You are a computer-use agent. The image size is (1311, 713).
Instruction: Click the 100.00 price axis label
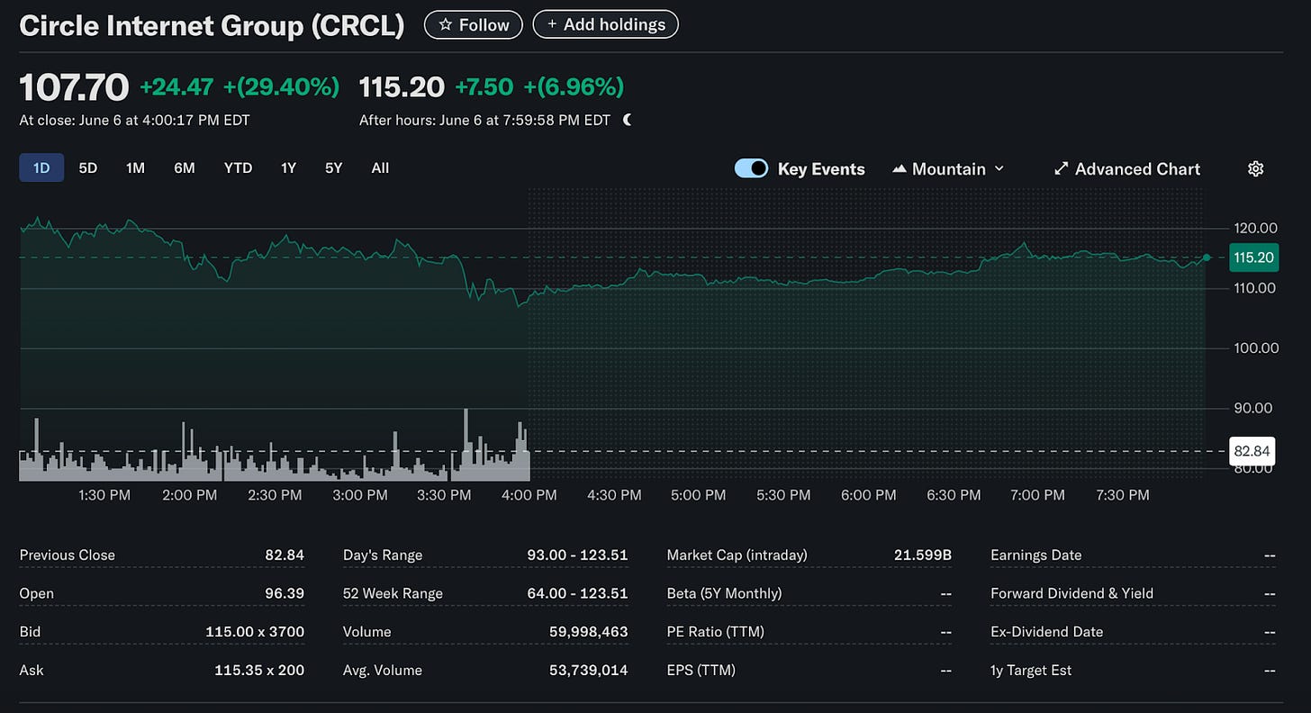pos(1255,347)
